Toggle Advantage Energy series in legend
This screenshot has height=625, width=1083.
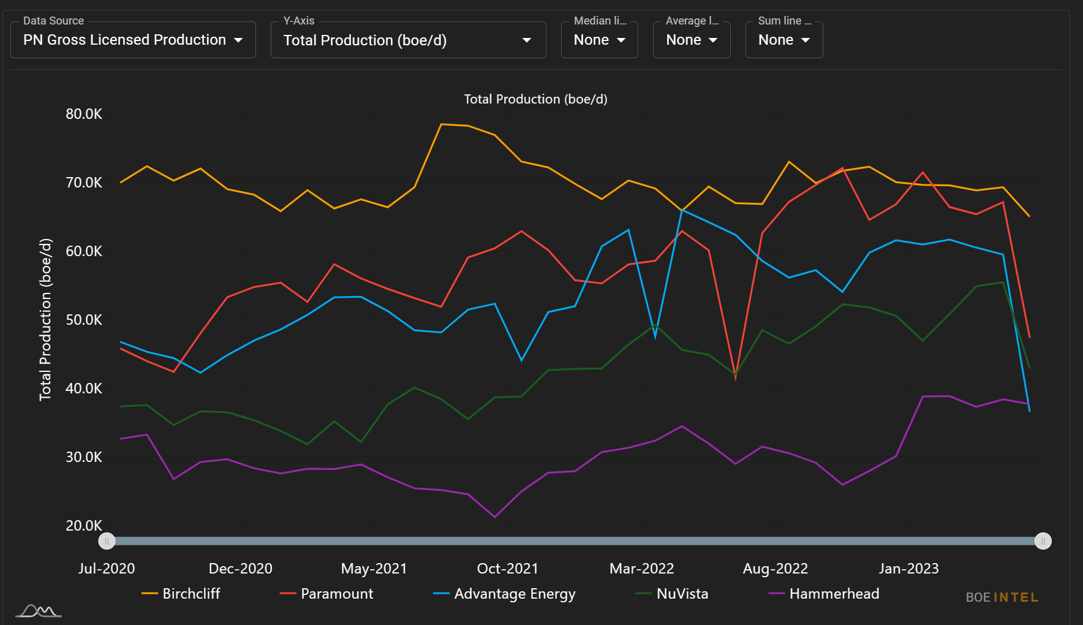(504, 594)
